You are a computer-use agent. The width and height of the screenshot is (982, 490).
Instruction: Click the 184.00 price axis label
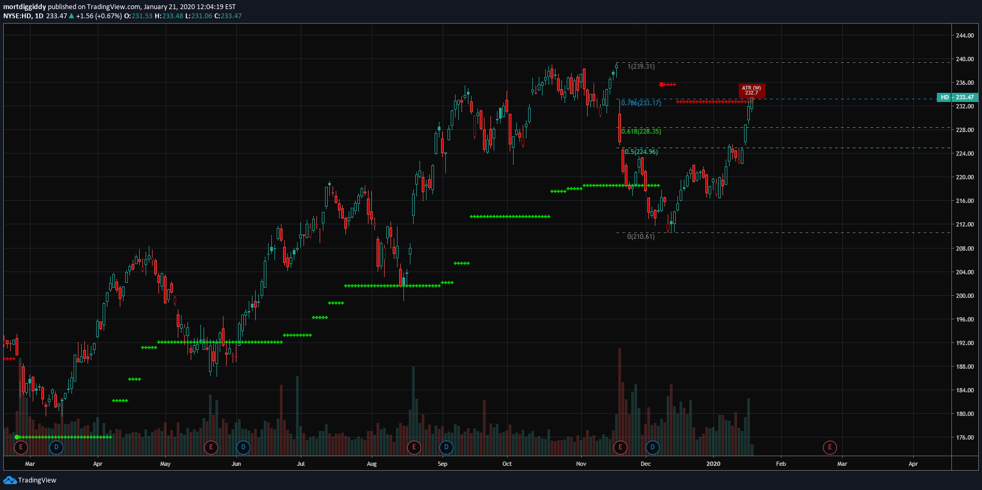click(965, 390)
